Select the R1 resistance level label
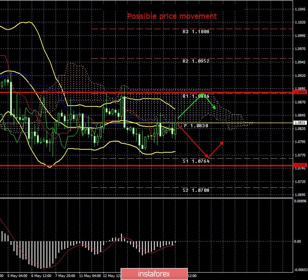 (x=196, y=96)
